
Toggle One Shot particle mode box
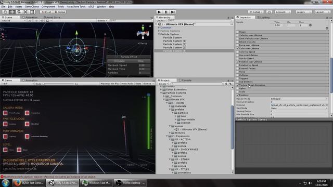[27, 124]
